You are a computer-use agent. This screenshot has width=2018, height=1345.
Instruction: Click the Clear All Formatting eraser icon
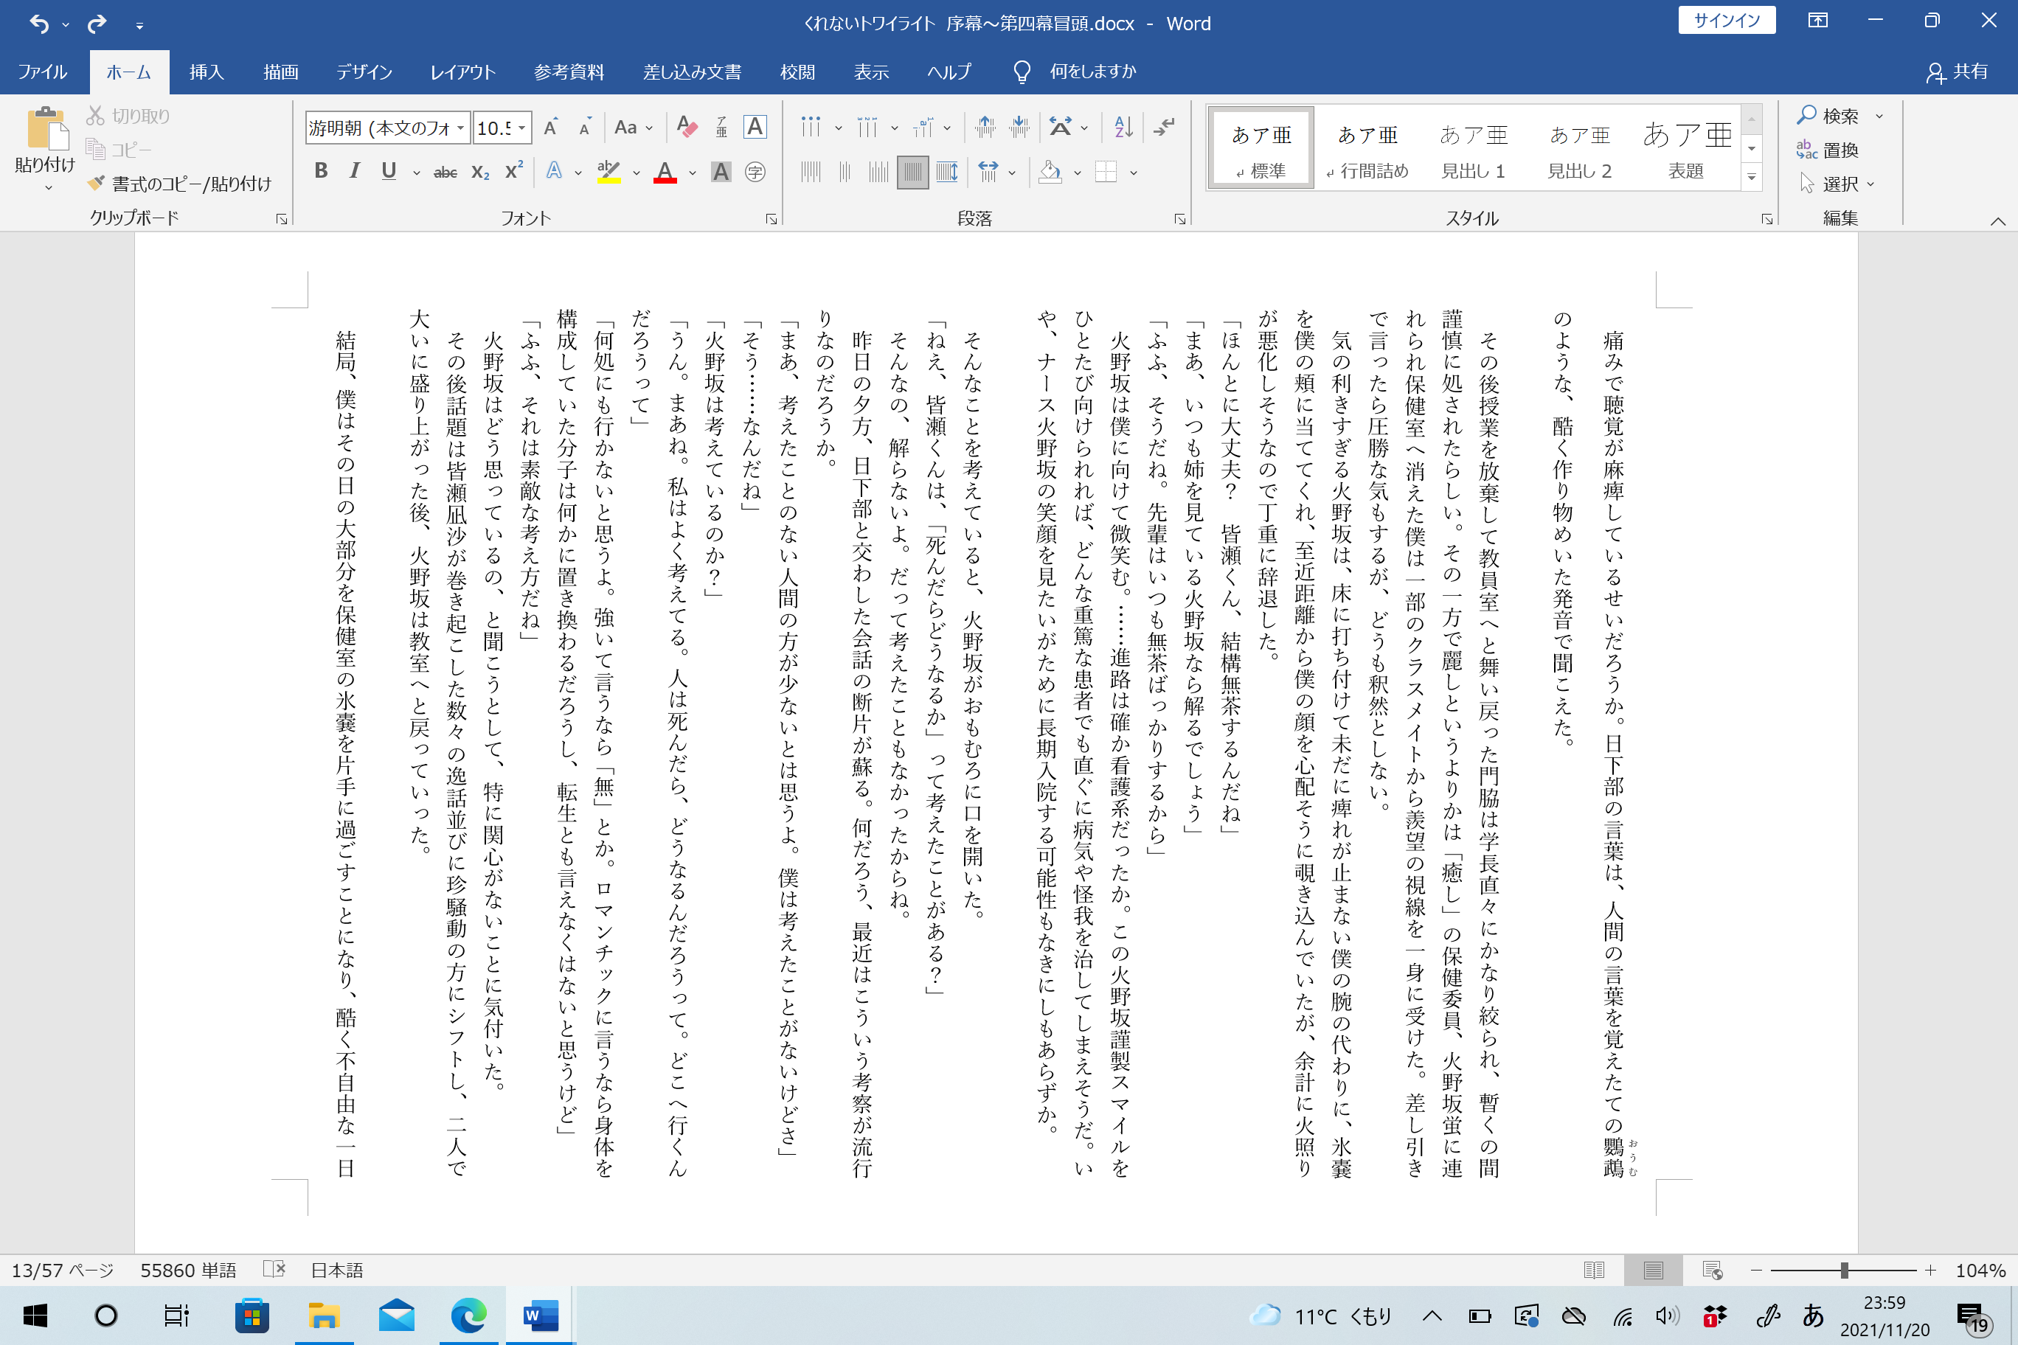(x=687, y=127)
